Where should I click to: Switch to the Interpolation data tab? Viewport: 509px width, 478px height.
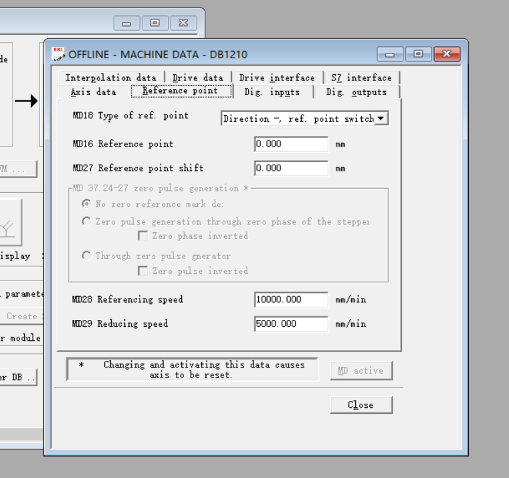click(110, 78)
